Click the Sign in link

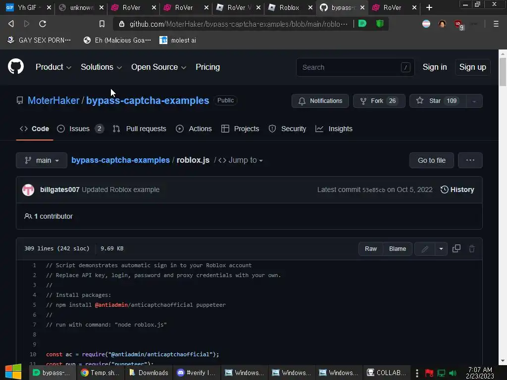pyautogui.click(x=435, y=67)
